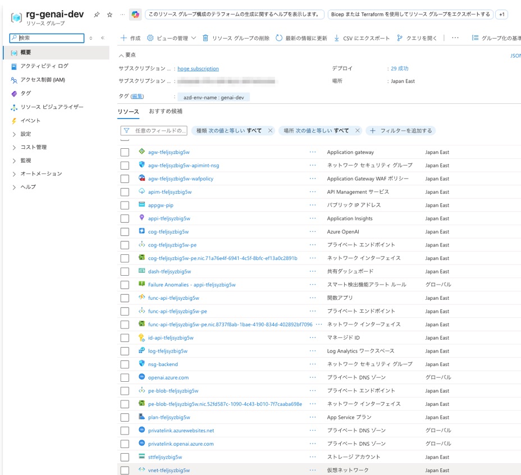Open the toolbar overflow (…) menu
The width and height of the screenshot is (521, 475).
(455, 38)
